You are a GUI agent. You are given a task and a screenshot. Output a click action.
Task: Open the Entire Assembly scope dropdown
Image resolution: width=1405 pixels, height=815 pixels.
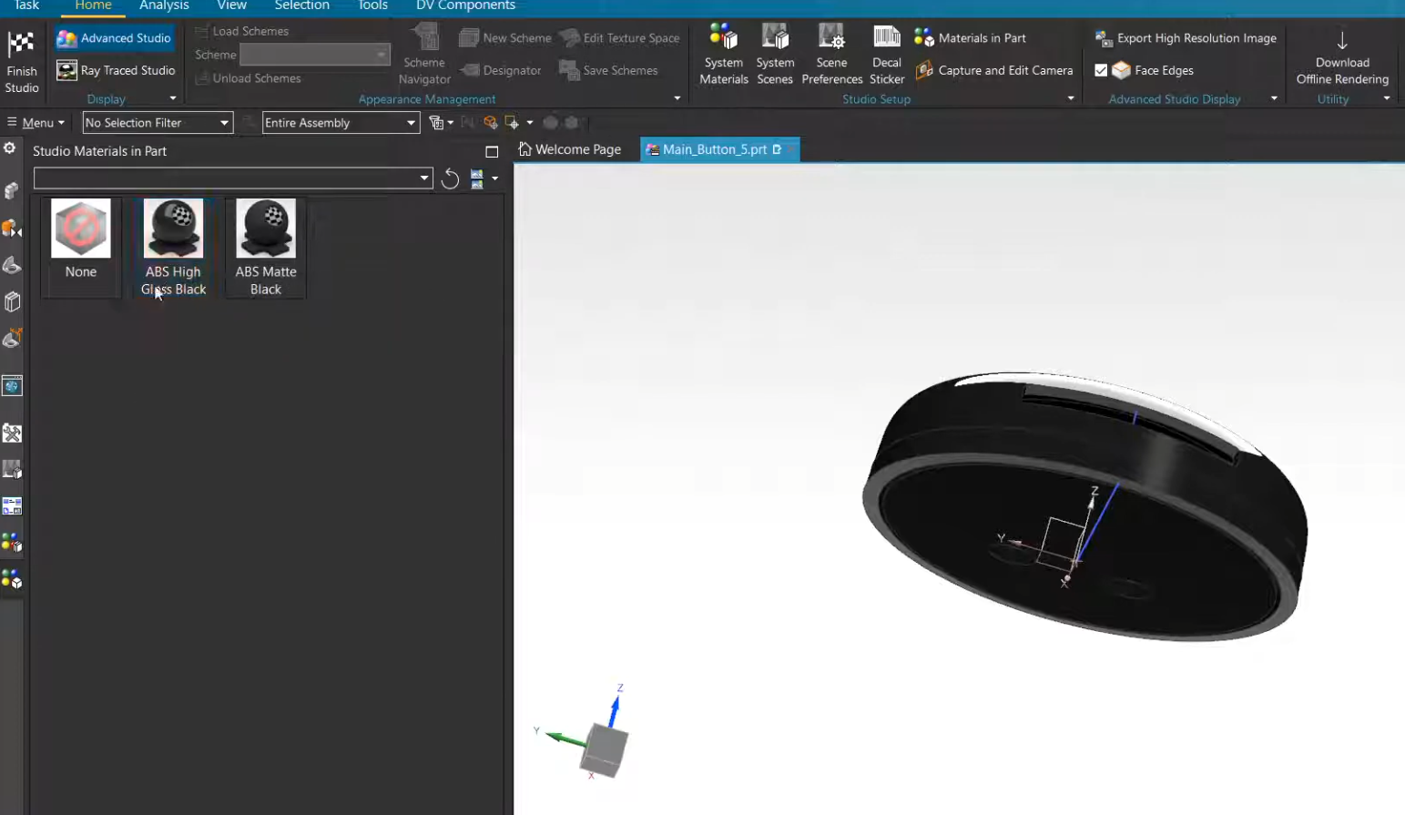(x=341, y=123)
